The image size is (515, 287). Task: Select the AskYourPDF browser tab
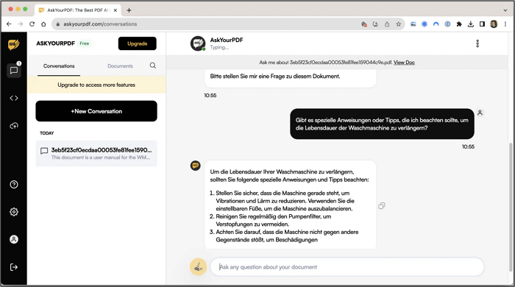click(x=77, y=10)
